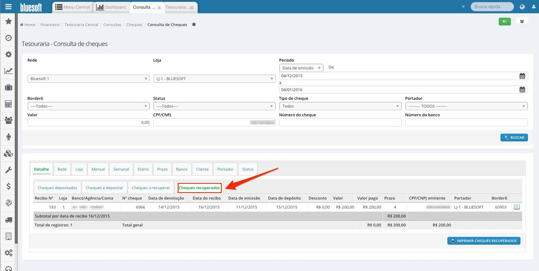Close the Consulta tab

(x=159, y=8)
